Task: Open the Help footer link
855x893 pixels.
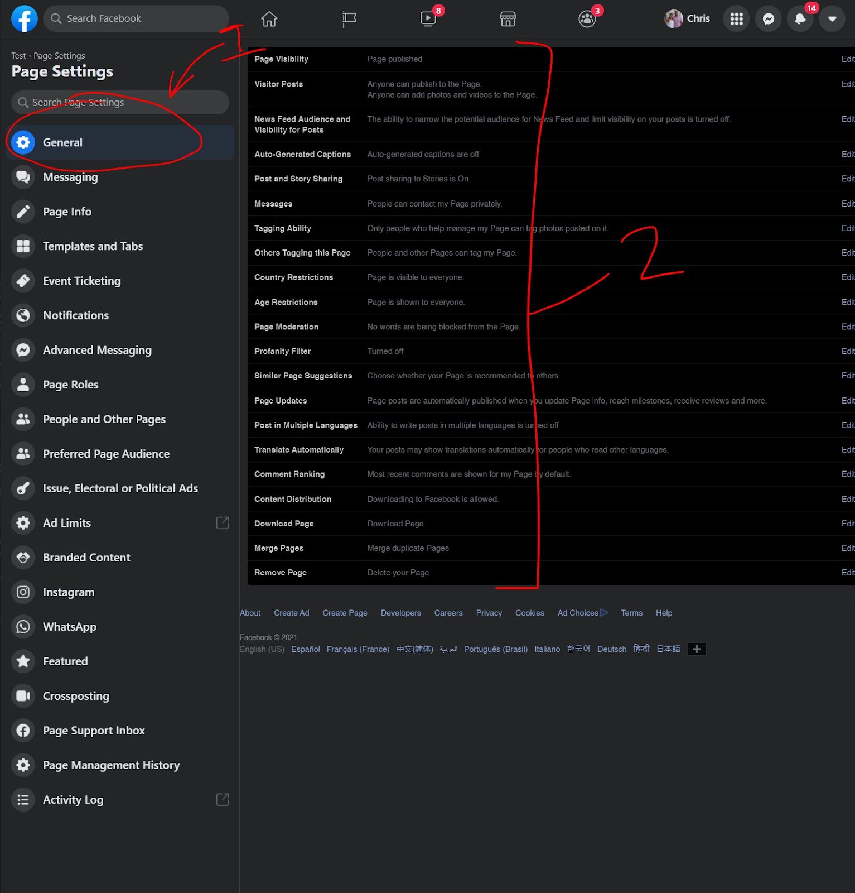Action: click(x=664, y=613)
